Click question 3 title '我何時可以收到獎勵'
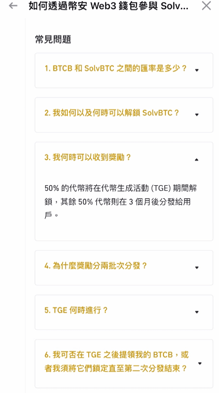Viewport: 219px width, 393px height. 88,157
